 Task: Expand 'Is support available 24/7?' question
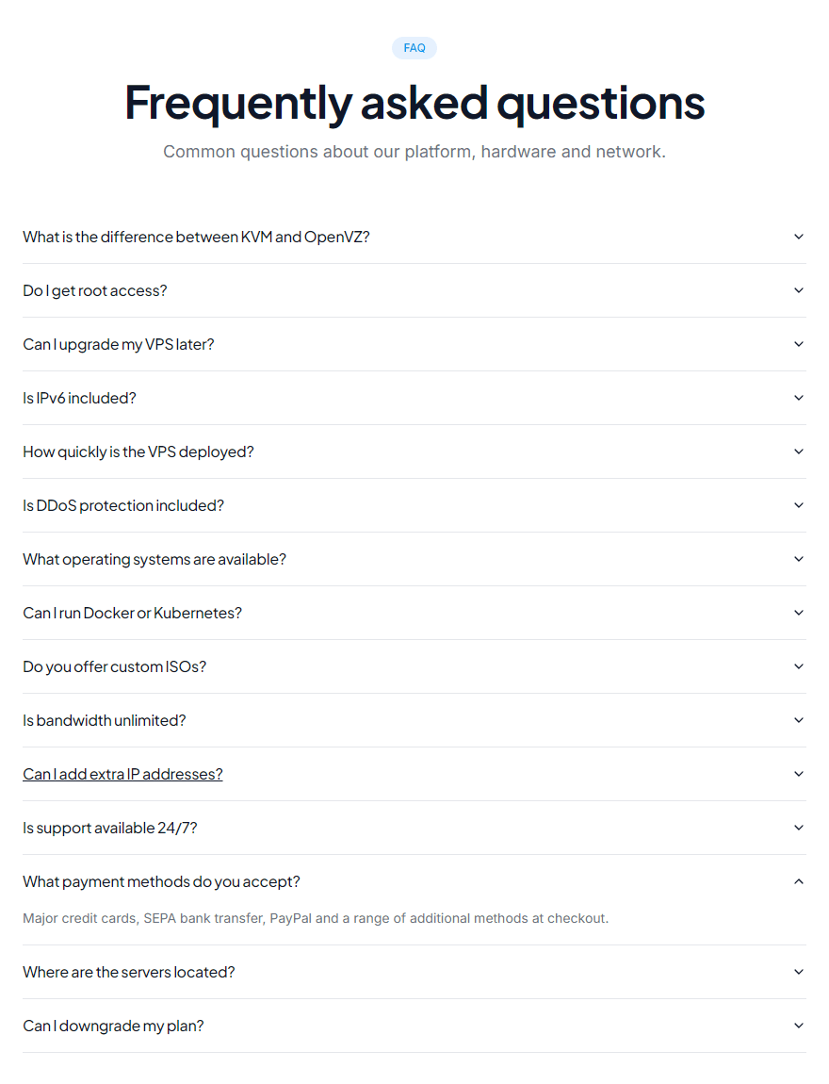[414, 828]
